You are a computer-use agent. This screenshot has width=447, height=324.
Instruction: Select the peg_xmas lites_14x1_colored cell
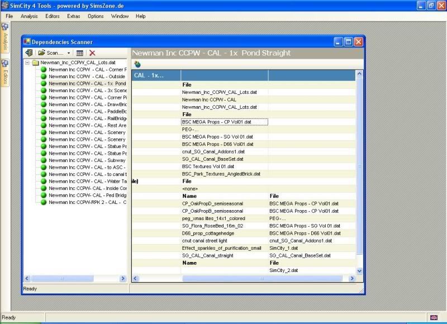pyautogui.click(x=225, y=218)
